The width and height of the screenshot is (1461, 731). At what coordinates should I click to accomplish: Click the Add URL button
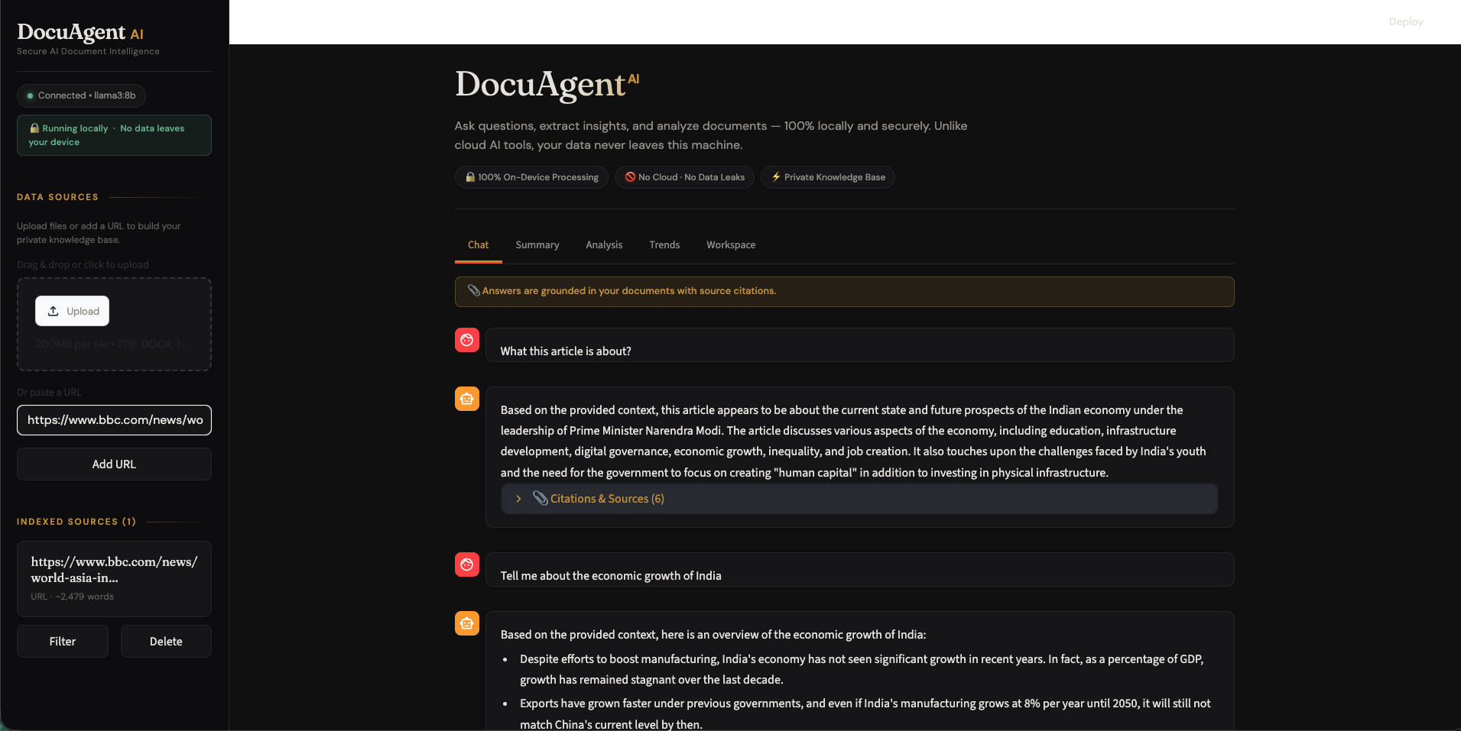click(114, 464)
